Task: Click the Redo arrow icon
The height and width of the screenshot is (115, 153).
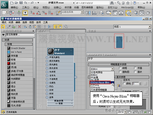Action: [x=32, y=3]
